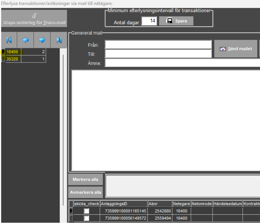Go to the first record navigation arrow
Image resolution: width=260 pixels, height=223 pixels.
pyautogui.click(x=9, y=40)
